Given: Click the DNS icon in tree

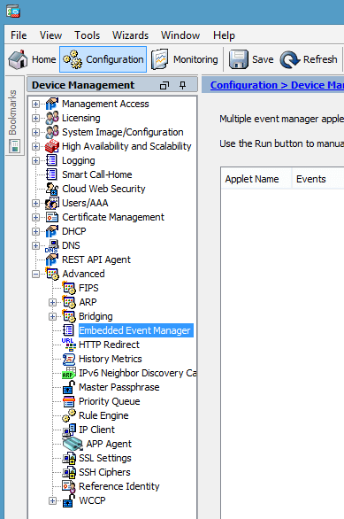Looking at the screenshot, I should [x=52, y=246].
